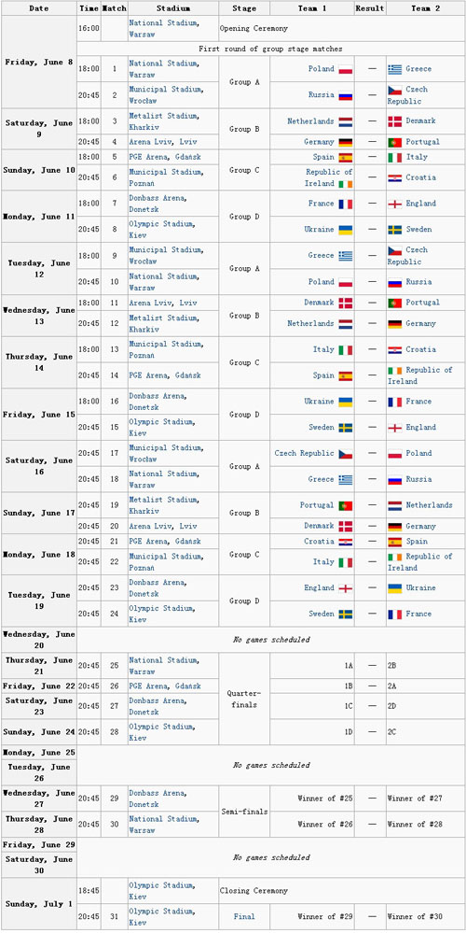Click Spain's flag in match 5 row
The width and height of the screenshot is (466, 933).
[x=346, y=158]
